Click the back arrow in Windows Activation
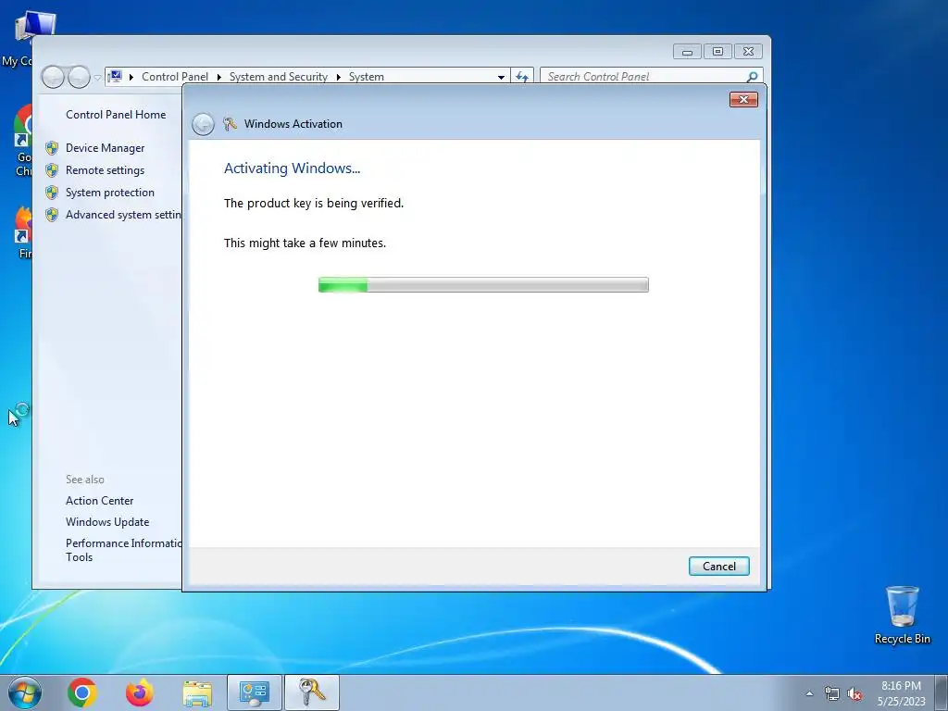This screenshot has width=948, height=711. [203, 125]
